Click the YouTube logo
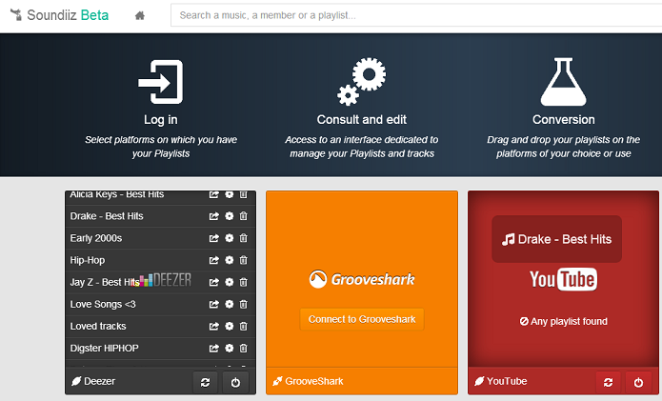662x401 pixels. [564, 279]
